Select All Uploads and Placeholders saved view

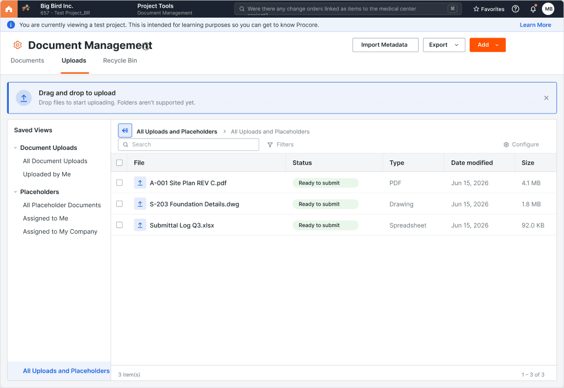pos(66,371)
